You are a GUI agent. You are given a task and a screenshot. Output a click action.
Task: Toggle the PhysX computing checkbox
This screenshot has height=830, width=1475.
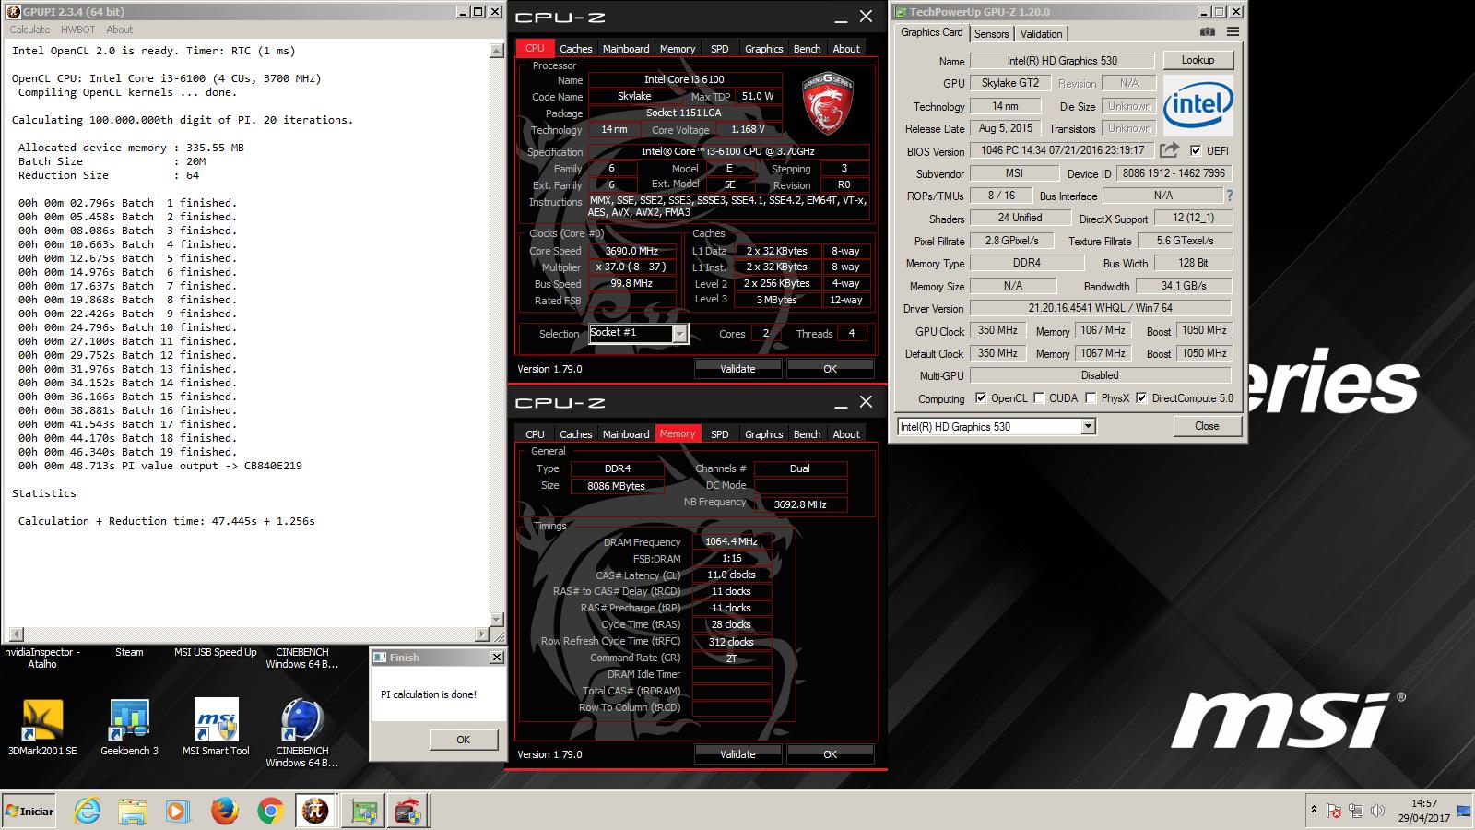(1091, 398)
